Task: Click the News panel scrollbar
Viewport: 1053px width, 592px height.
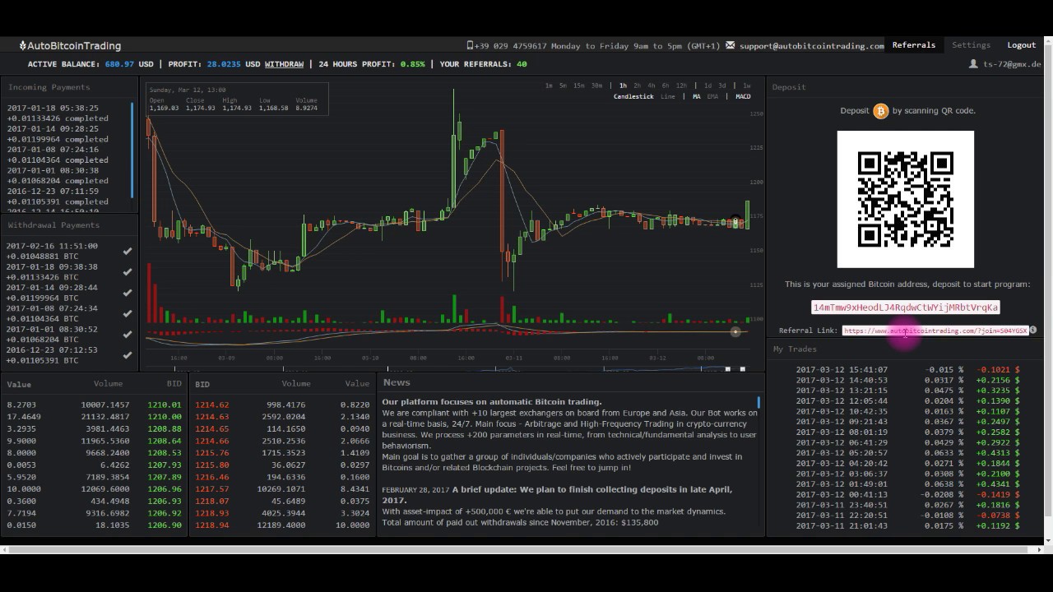Action: tap(758, 403)
